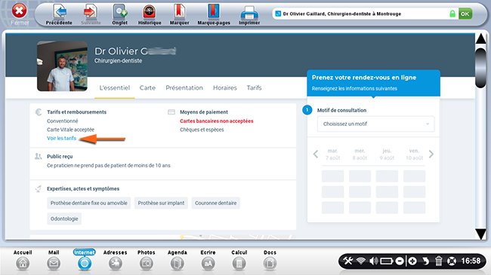Switch to the Carte tab
This screenshot has width=491, height=275.
pyautogui.click(x=147, y=88)
